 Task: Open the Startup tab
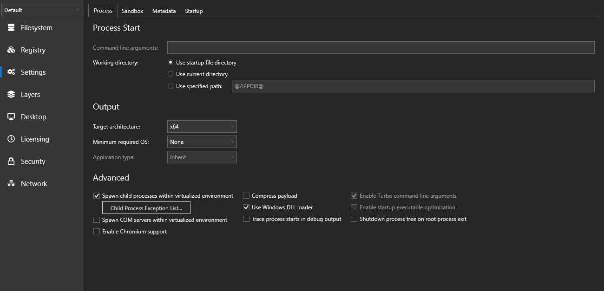[194, 11]
